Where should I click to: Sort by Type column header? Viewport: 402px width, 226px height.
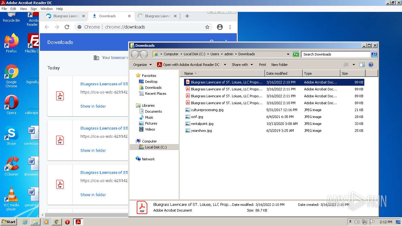321,73
